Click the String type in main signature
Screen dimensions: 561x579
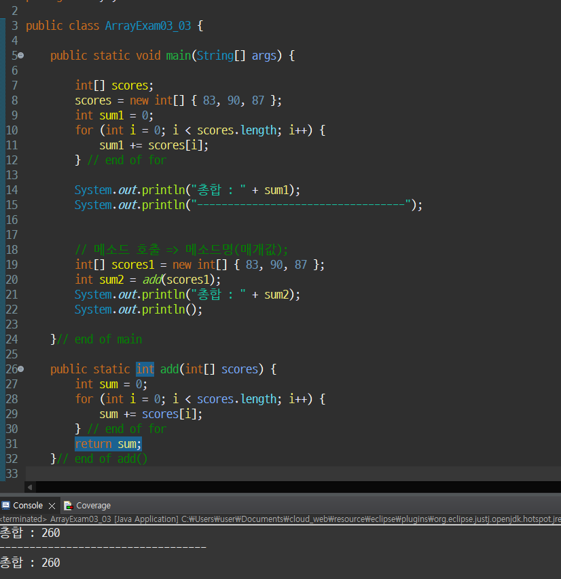click(x=215, y=56)
